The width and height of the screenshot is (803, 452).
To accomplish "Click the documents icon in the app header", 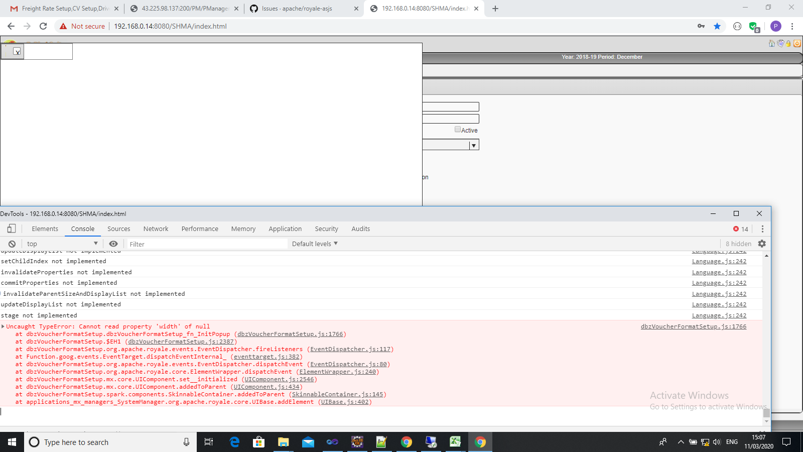I will point(780,44).
